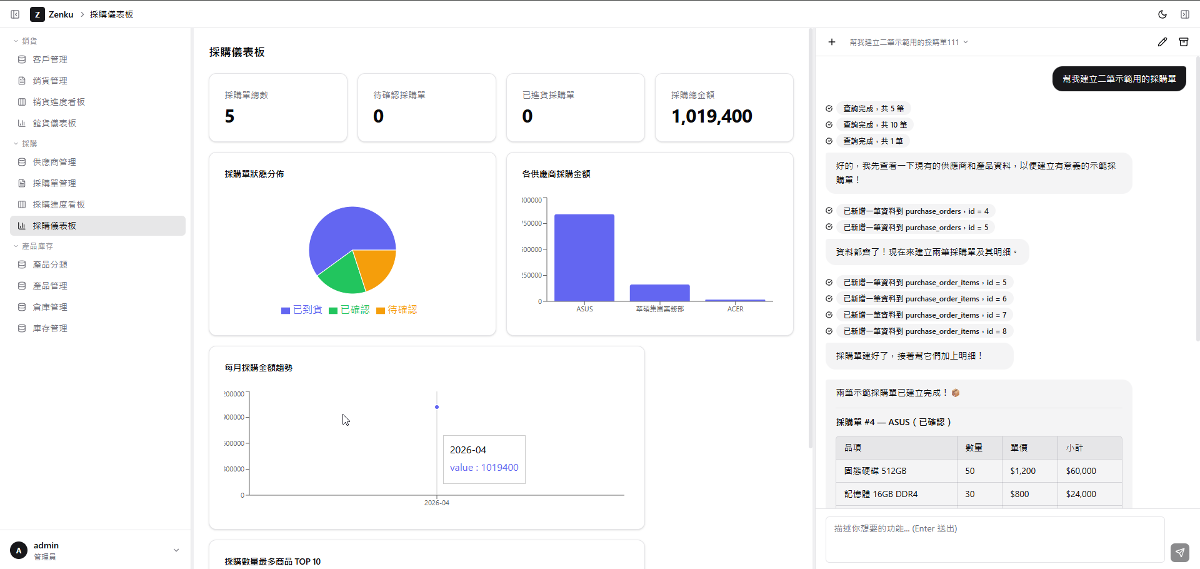Click the 小計 column header
This screenshot has height=569, width=1200.
click(1090, 448)
